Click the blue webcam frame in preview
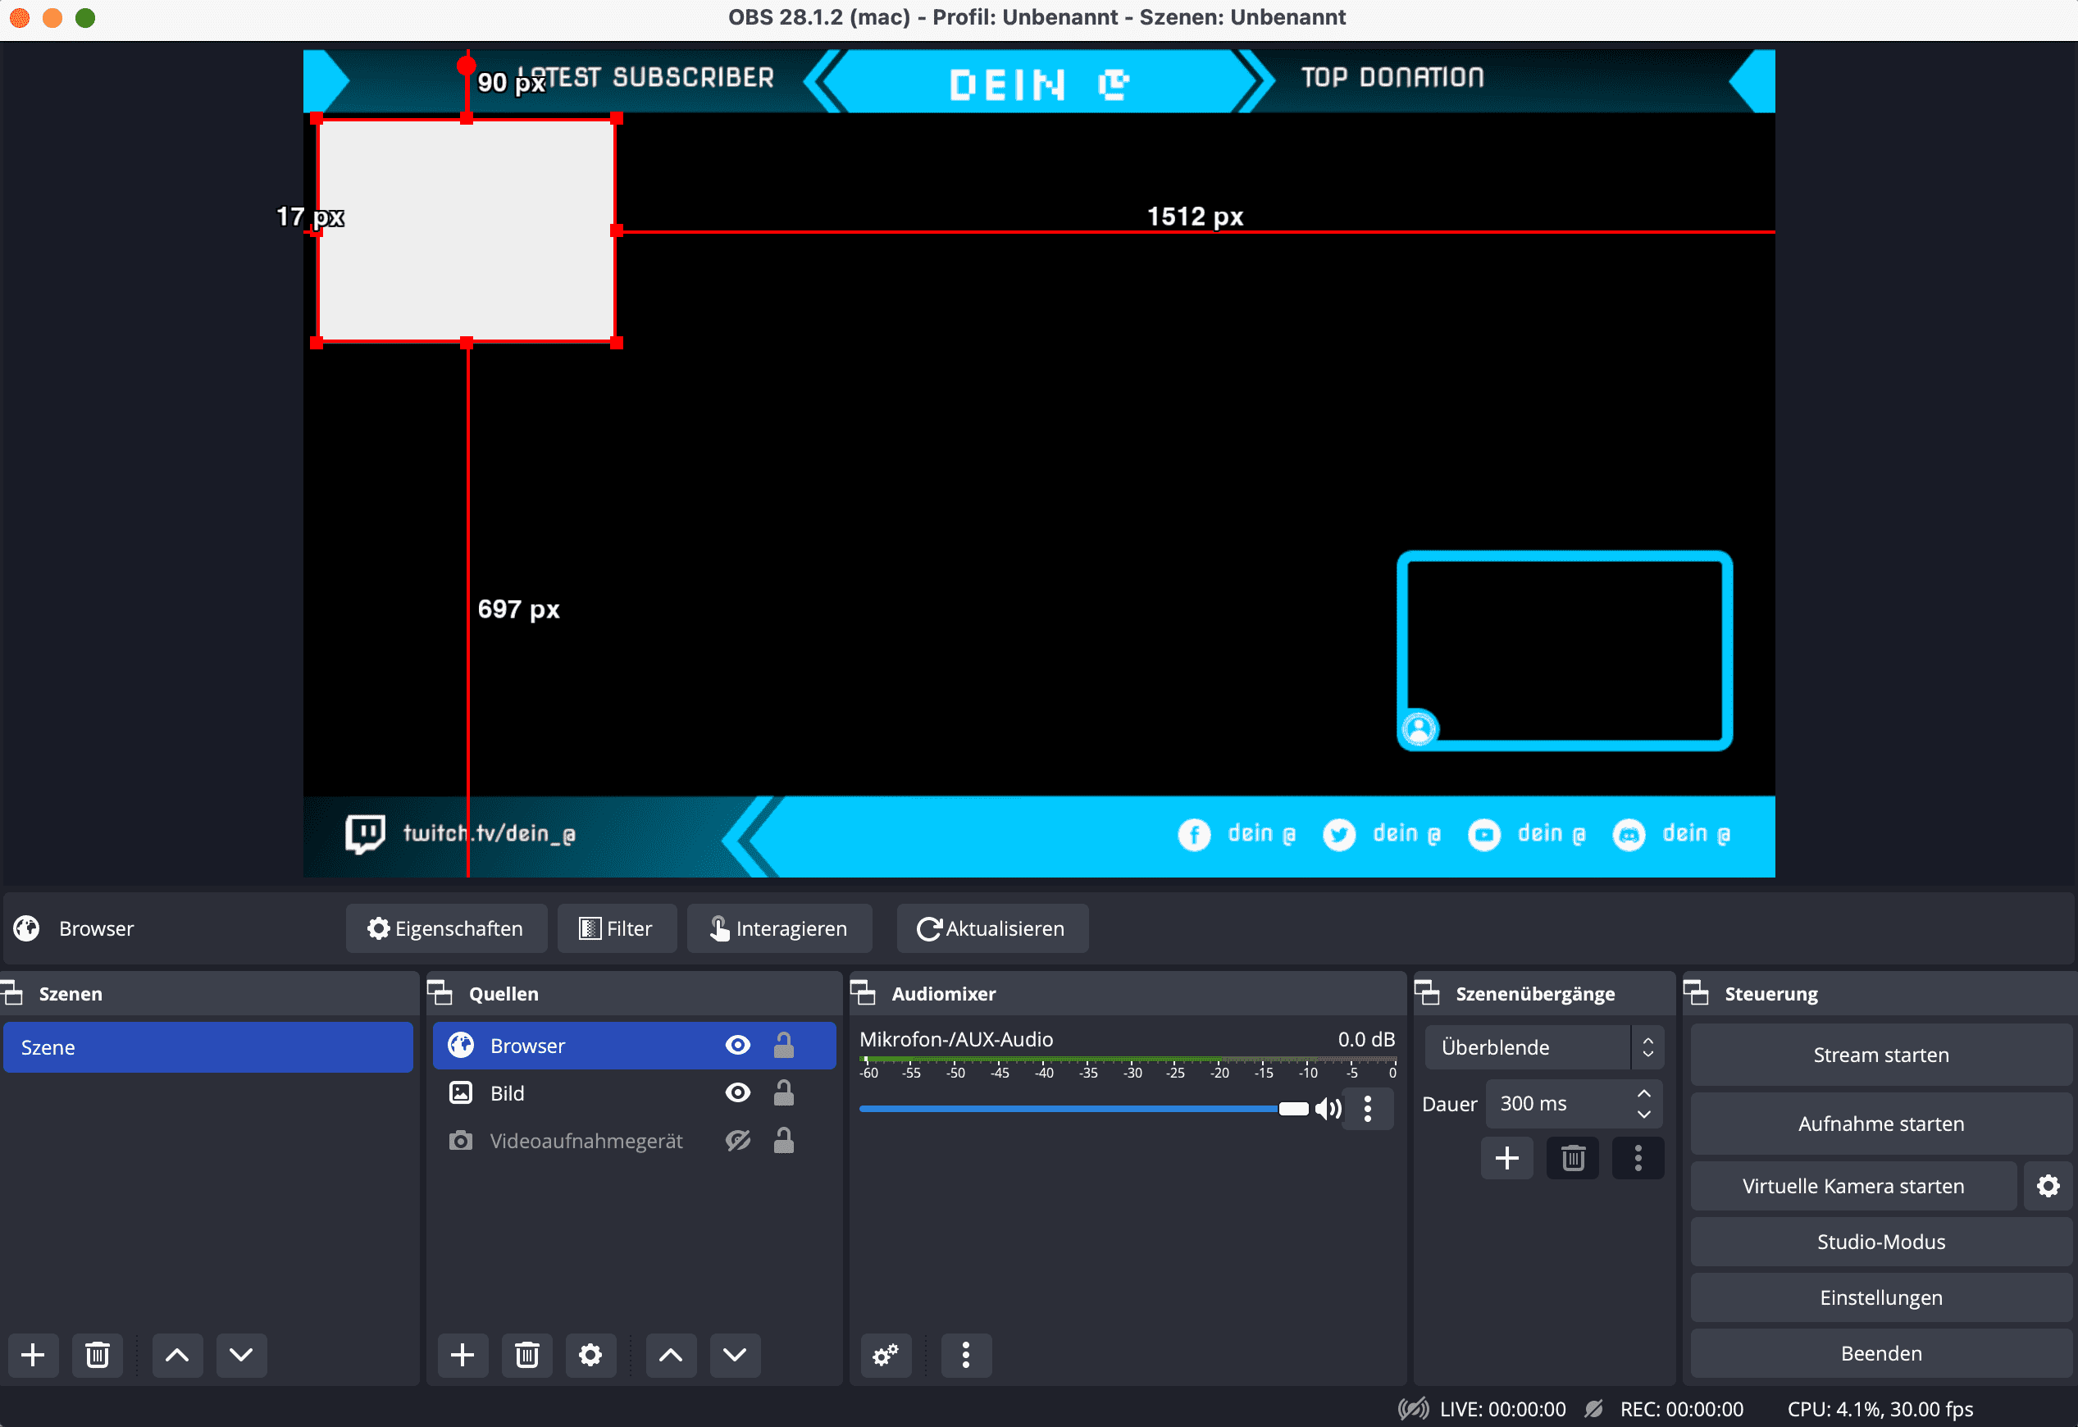This screenshot has width=2078, height=1427. click(1565, 650)
